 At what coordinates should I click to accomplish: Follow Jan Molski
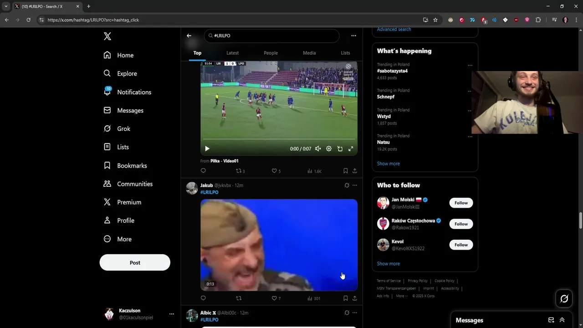461,203
